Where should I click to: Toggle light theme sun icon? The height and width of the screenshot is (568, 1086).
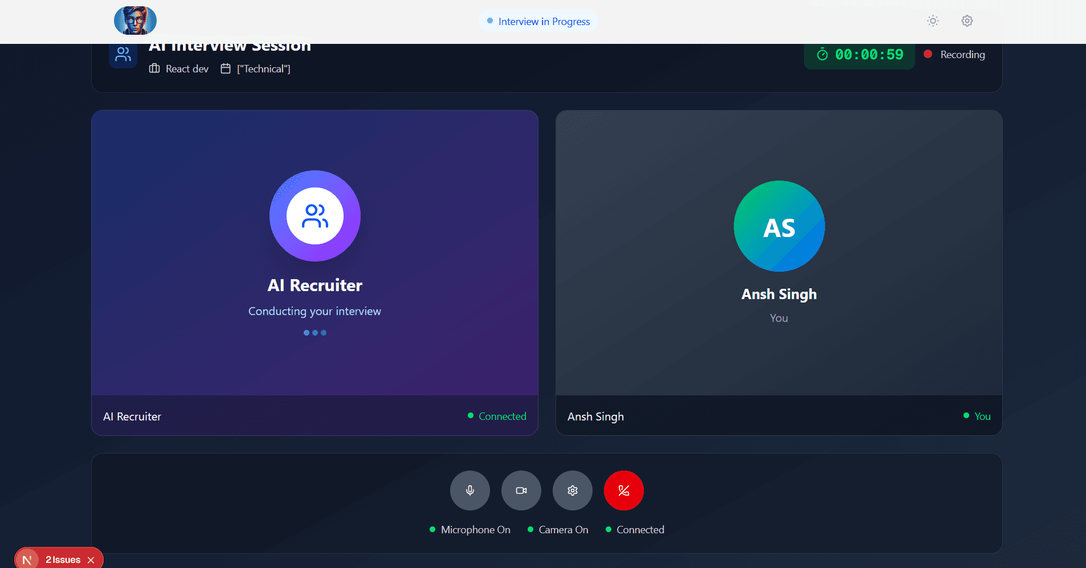pyautogui.click(x=932, y=21)
